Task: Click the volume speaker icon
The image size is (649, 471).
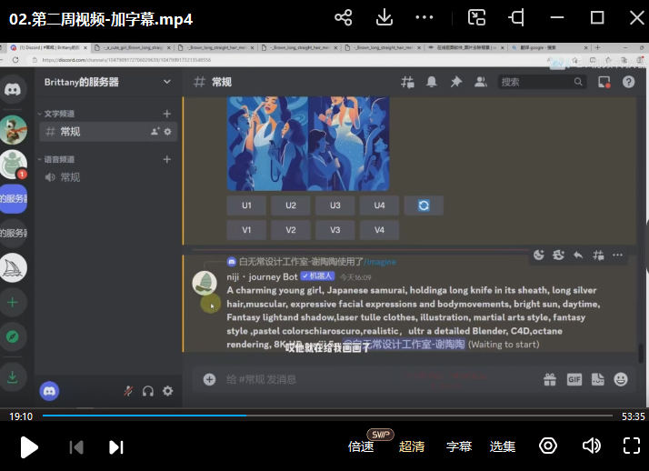Action: [x=591, y=446]
